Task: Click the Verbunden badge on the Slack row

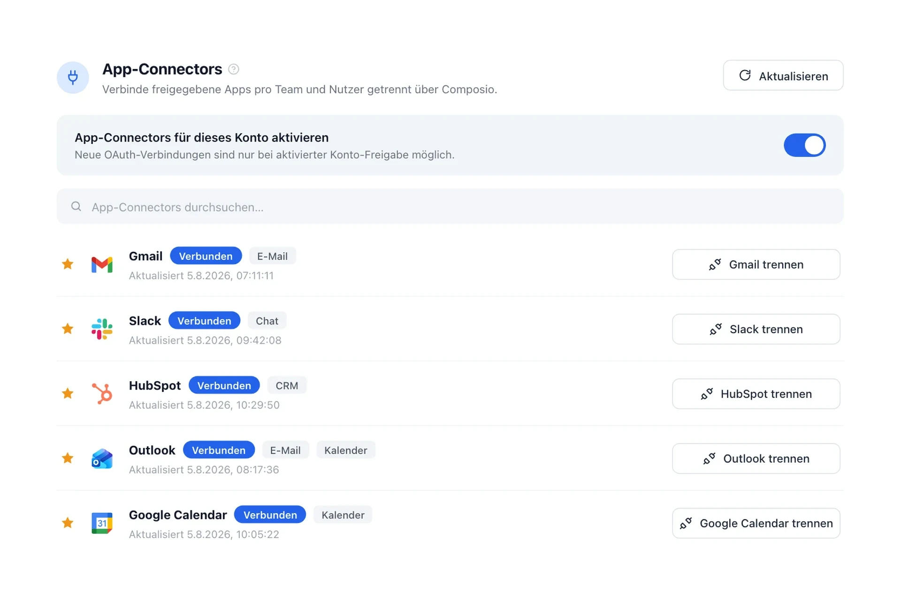Action: point(204,321)
